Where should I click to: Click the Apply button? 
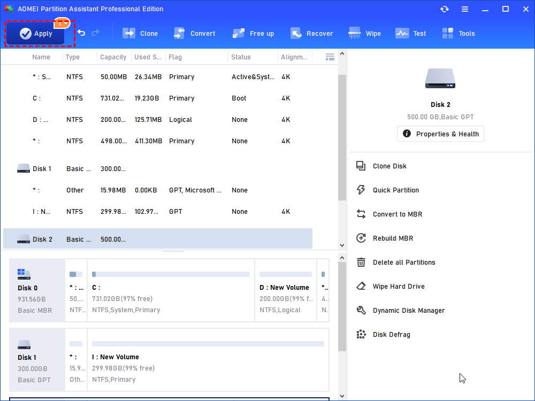[35, 33]
